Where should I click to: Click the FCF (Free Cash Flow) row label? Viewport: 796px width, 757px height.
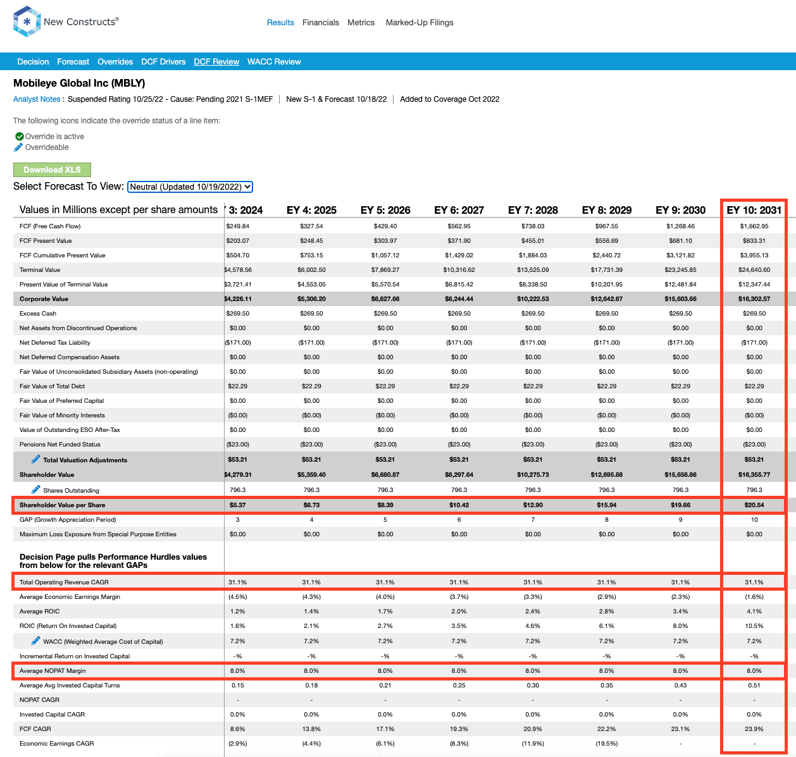pyautogui.click(x=50, y=226)
